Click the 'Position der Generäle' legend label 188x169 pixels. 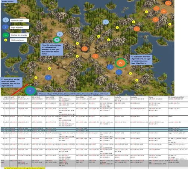(x=20, y=35)
